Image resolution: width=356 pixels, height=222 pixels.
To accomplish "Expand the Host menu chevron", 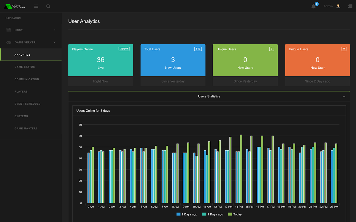I will (55, 30).
